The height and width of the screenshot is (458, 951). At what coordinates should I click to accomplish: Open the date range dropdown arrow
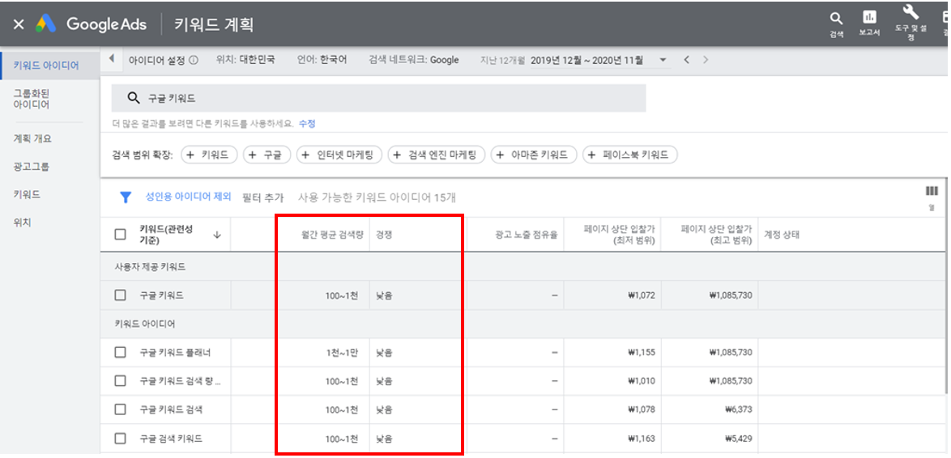click(x=663, y=60)
